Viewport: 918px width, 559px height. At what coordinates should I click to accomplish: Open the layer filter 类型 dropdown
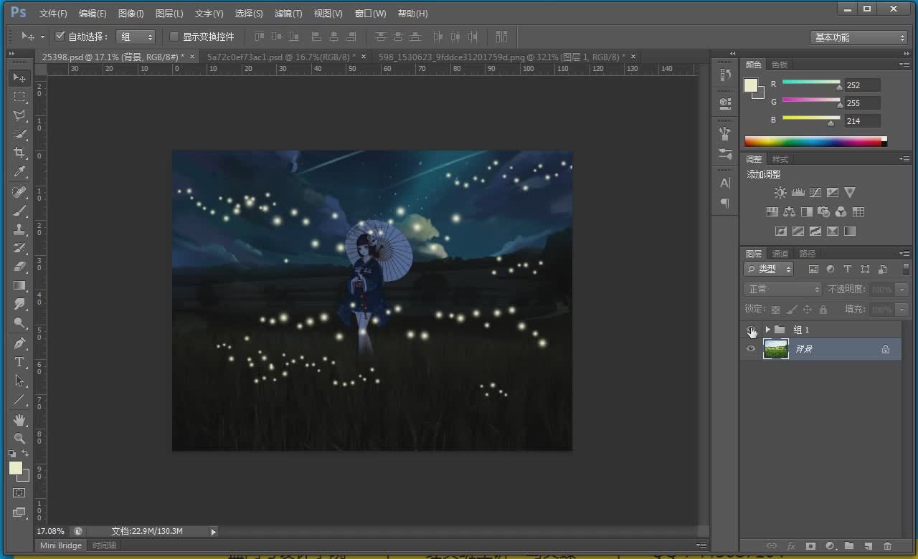pos(769,269)
